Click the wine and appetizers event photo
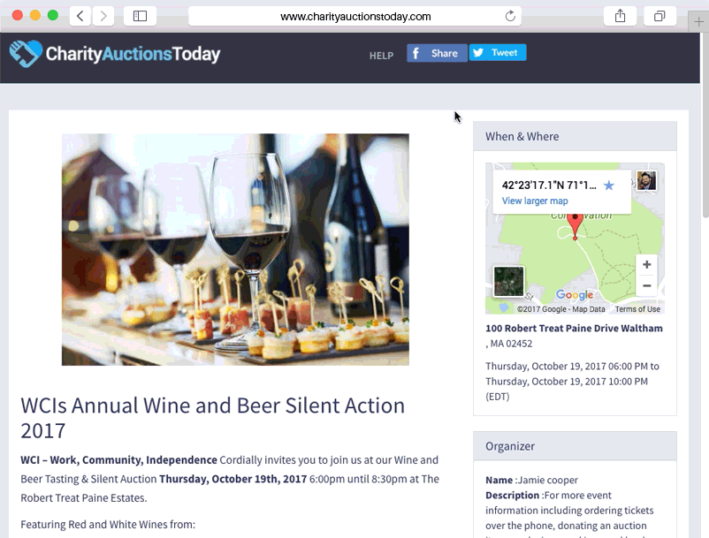The height and width of the screenshot is (538, 709). click(x=235, y=249)
